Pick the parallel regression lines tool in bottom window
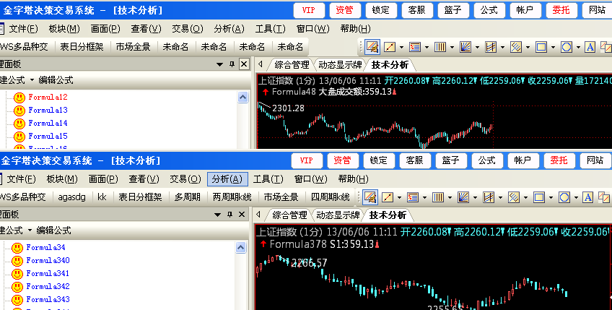This screenshot has height=310, width=612. (x=514, y=197)
